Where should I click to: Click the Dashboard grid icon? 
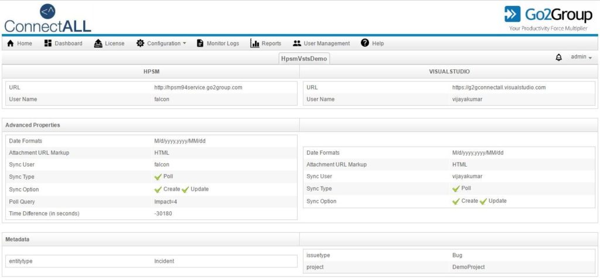(48, 43)
